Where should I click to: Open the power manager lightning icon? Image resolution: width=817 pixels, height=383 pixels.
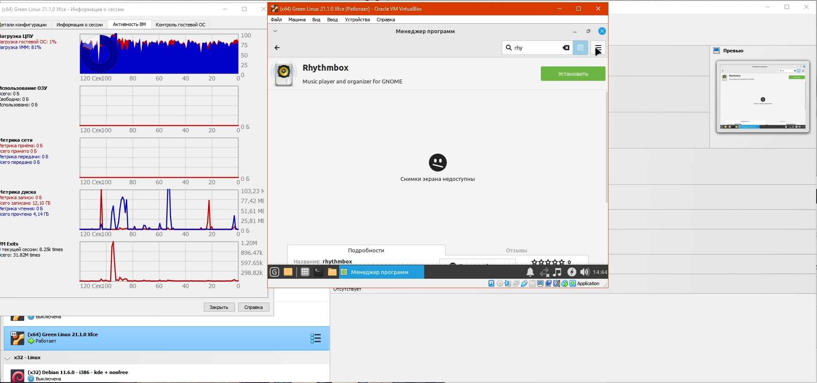coord(571,272)
